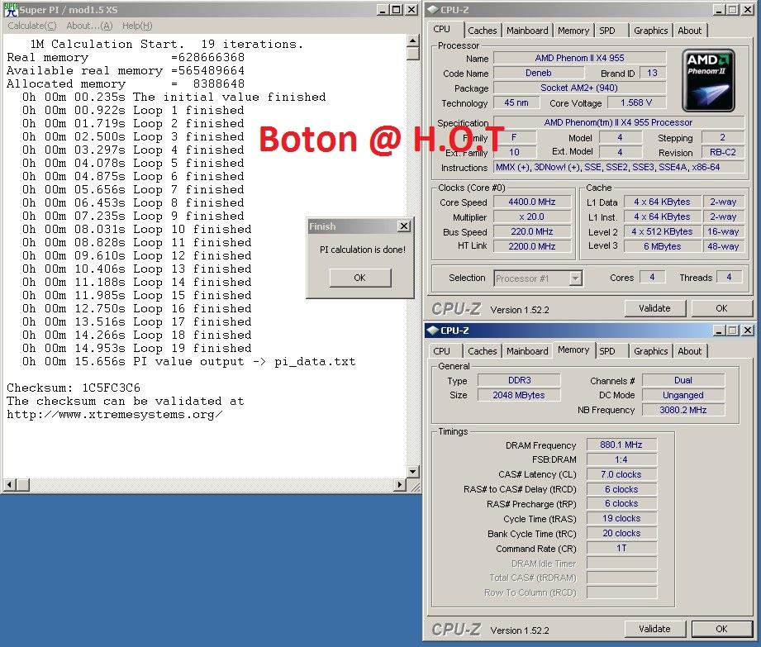Click Super PI vertical scrollbar up arrow

[x=413, y=40]
